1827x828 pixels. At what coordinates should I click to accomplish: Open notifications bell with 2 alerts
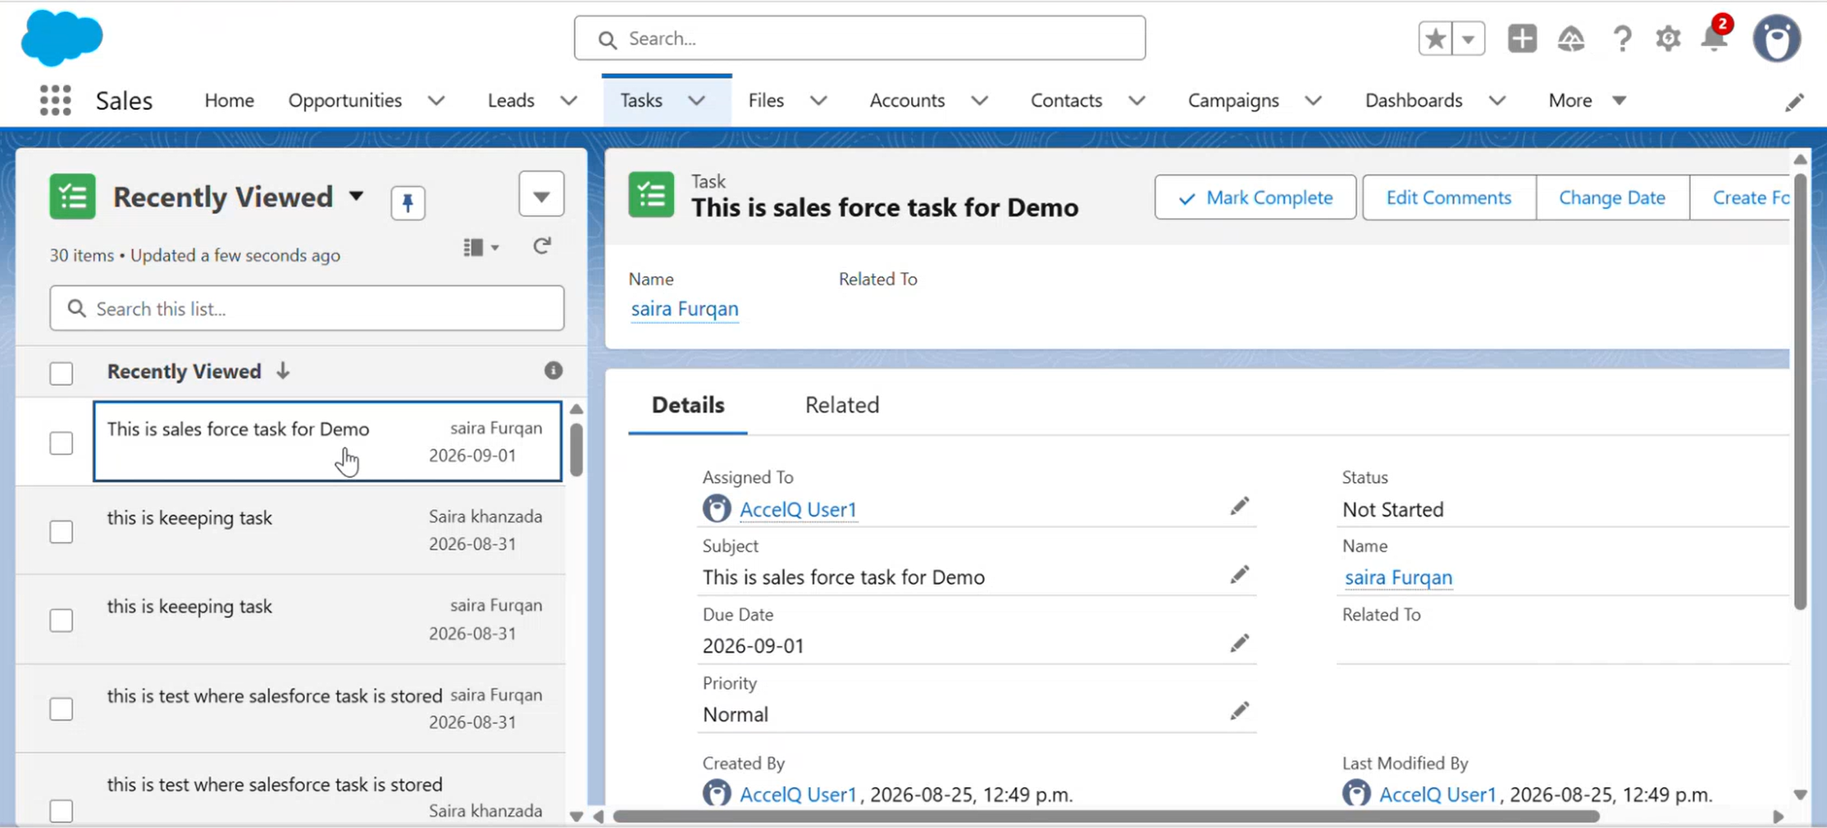[x=1715, y=36]
